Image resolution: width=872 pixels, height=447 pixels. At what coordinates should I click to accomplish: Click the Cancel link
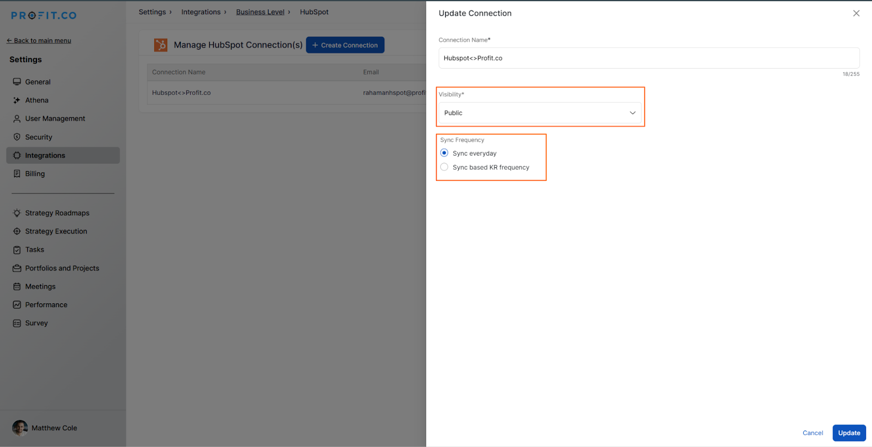(x=813, y=433)
